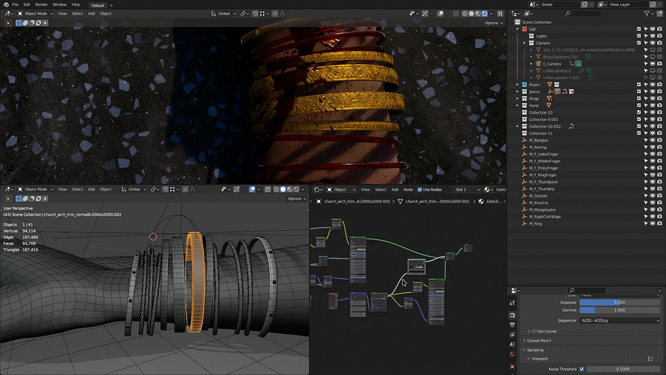Viewport: 666px width, 375px height.
Task: Disable M_Ground in renders with its camera icon
Action: 659,196
